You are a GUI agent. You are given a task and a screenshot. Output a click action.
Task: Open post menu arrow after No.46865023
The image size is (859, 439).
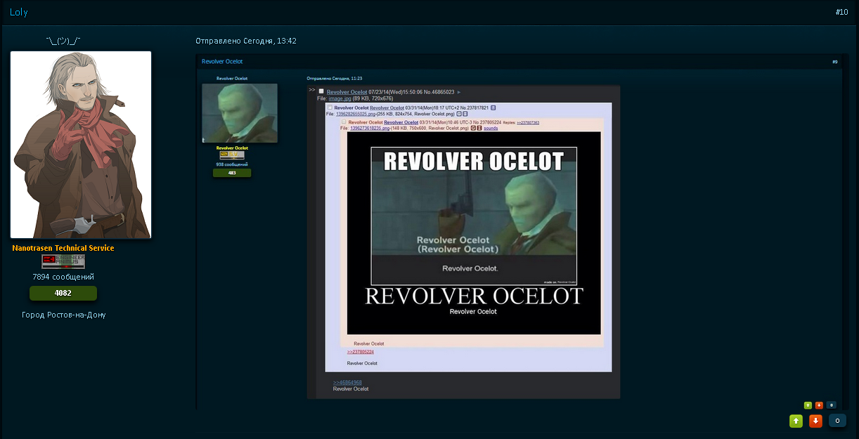[459, 92]
